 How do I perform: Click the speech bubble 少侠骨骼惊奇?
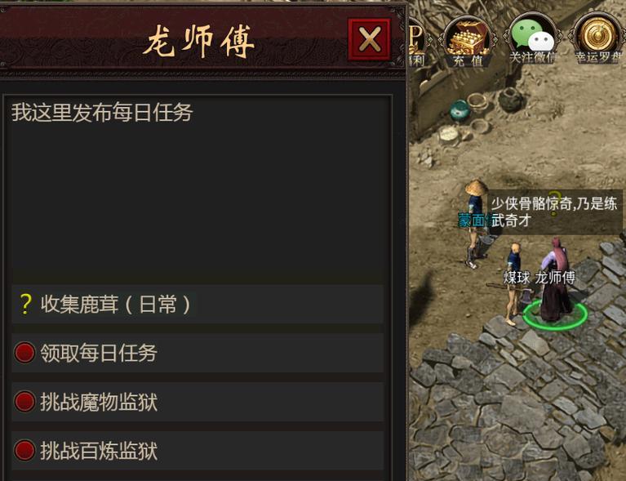[x=554, y=212]
